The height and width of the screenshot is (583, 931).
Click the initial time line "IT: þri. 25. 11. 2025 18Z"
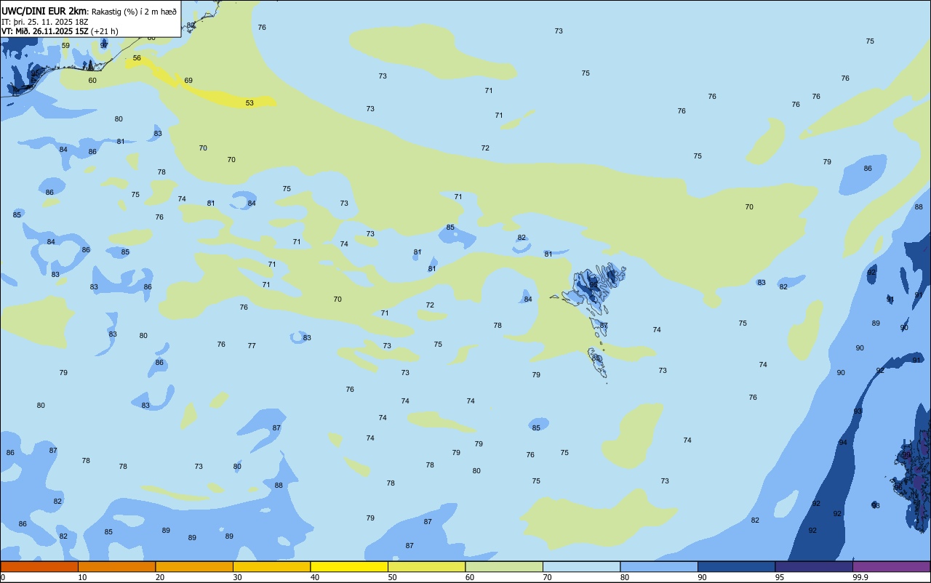pos(45,22)
